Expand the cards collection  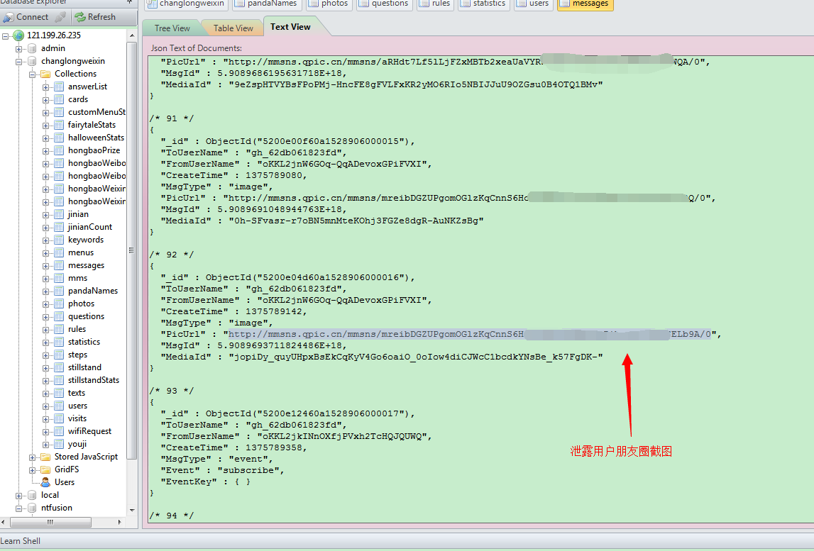45,99
